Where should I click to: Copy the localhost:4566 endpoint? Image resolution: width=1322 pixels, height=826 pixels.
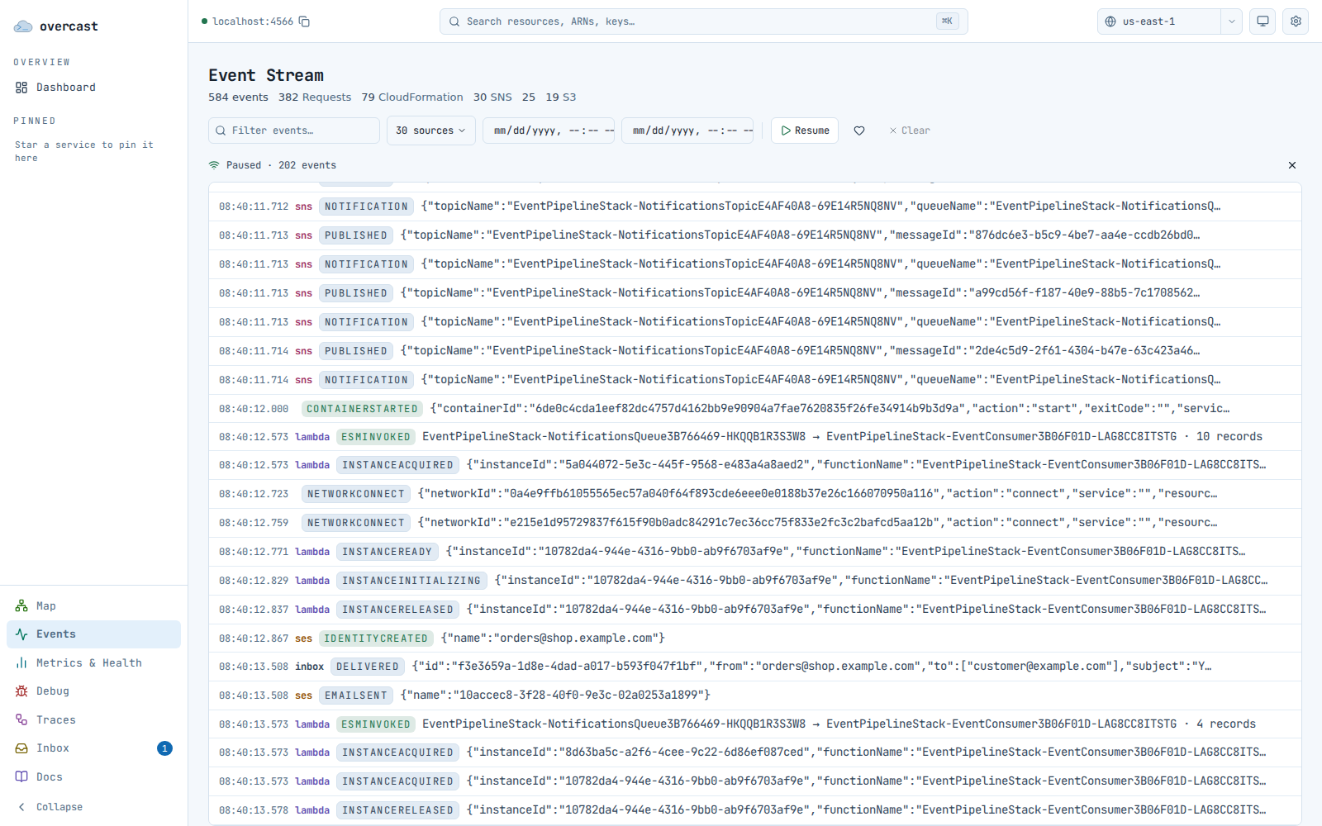point(304,21)
